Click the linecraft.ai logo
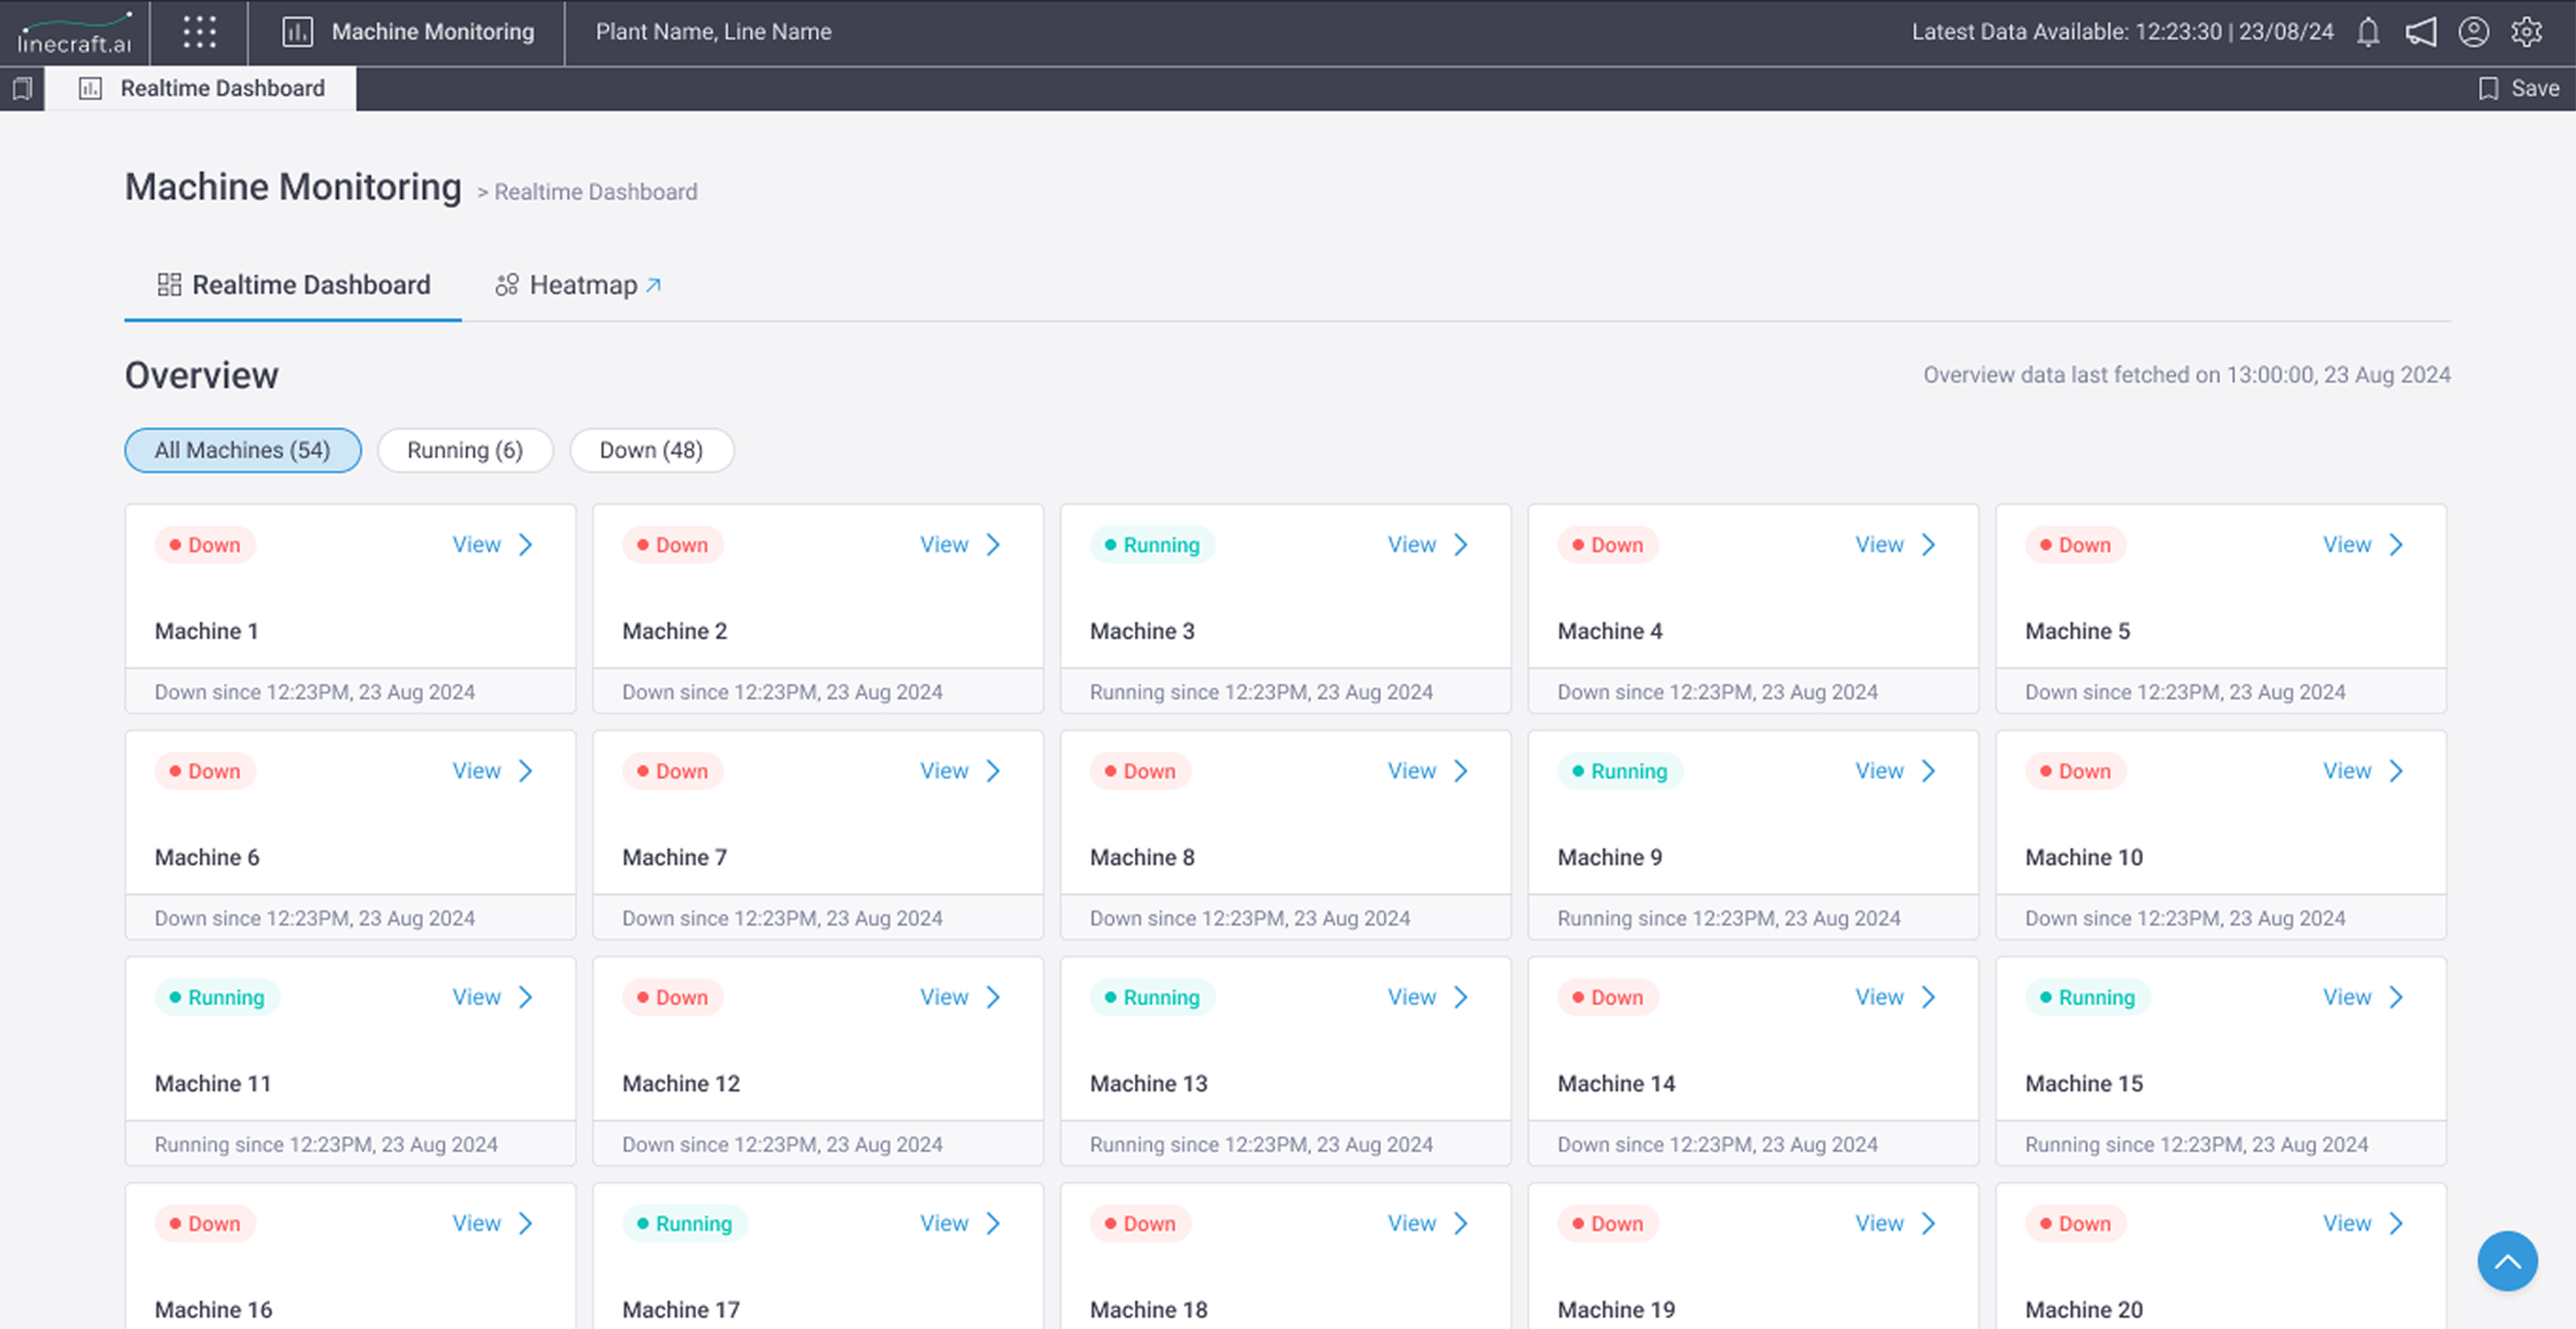This screenshot has width=2576, height=1329. pyautogui.click(x=74, y=33)
